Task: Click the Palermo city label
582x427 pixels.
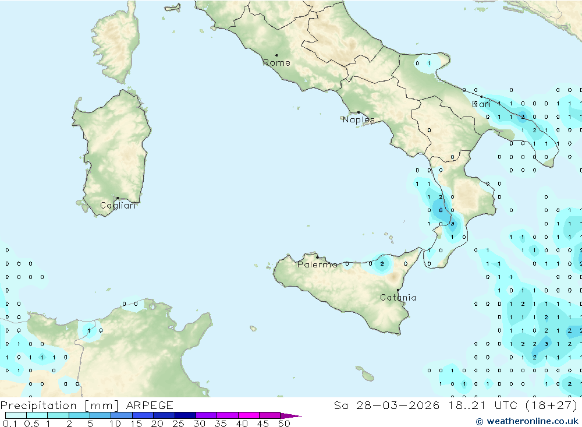Action: [317, 264]
